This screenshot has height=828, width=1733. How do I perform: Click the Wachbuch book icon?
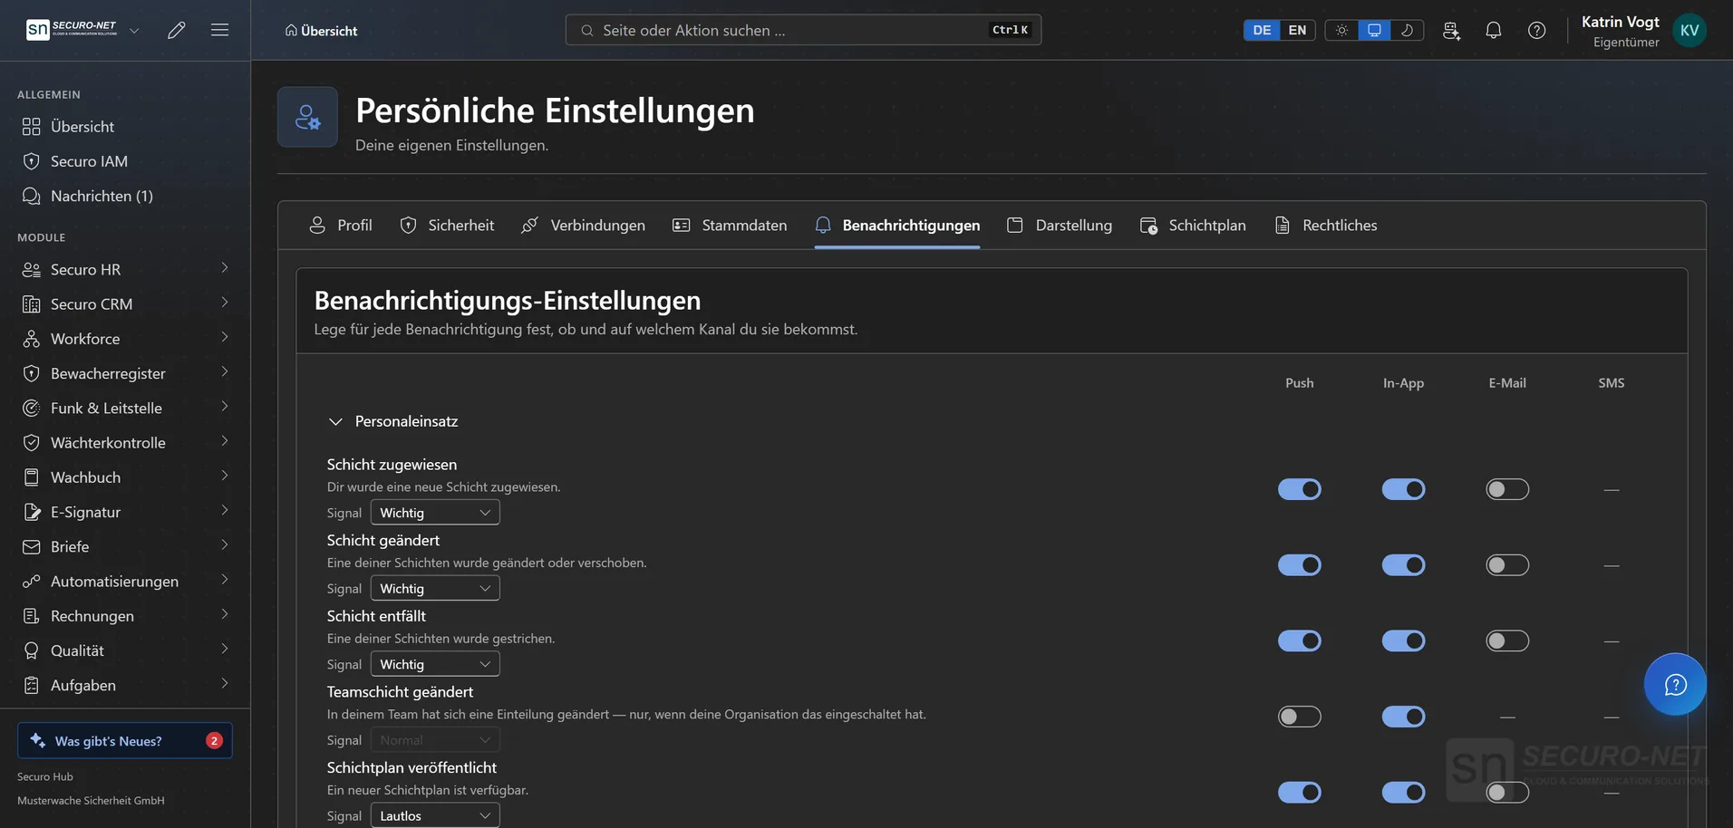point(32,477)
